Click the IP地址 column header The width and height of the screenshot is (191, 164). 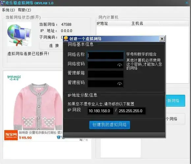point(113,23)
